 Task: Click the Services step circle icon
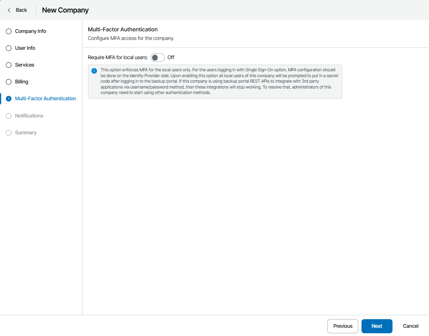click(9, 65)
